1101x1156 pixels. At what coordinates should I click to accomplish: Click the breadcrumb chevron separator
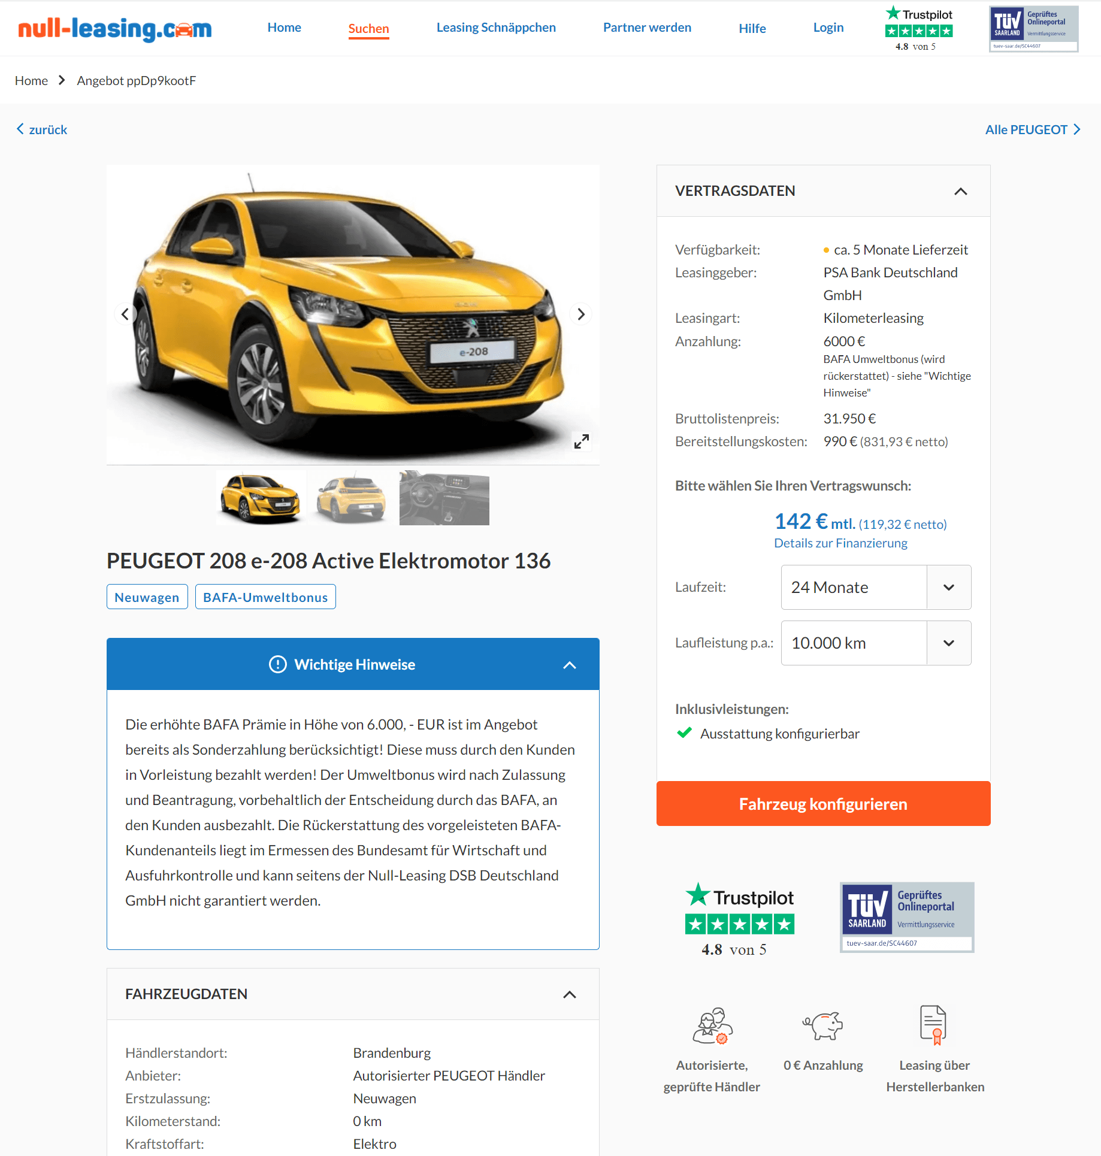pos(62,80)
